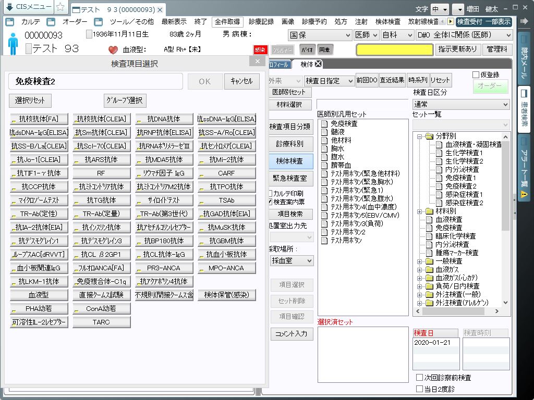Open the 処方 menu item

point(341,22)
